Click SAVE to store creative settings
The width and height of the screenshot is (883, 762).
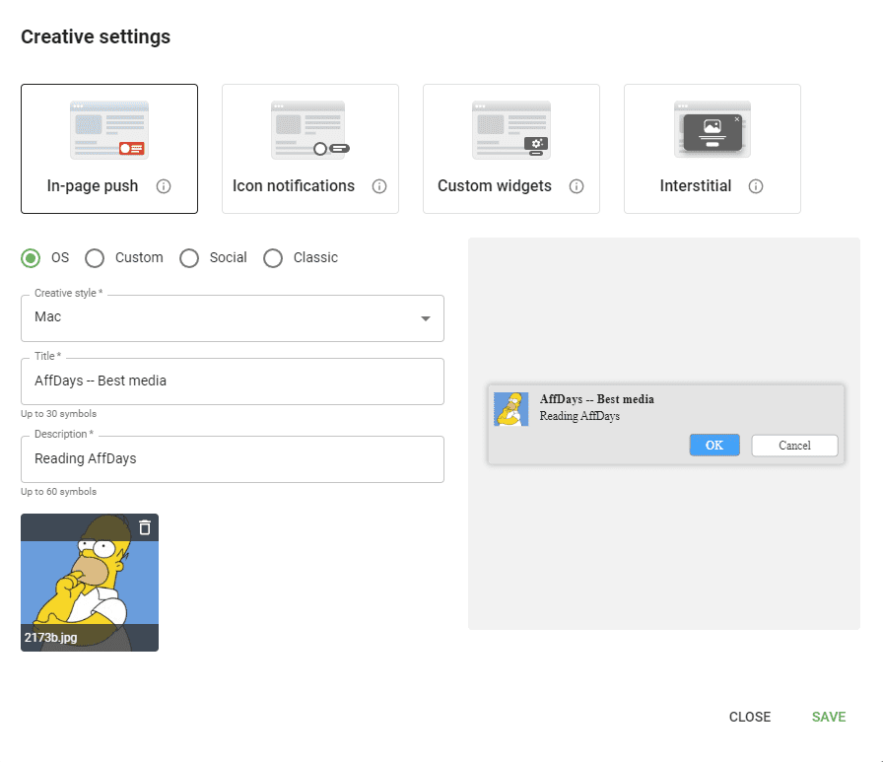(829, 717)
